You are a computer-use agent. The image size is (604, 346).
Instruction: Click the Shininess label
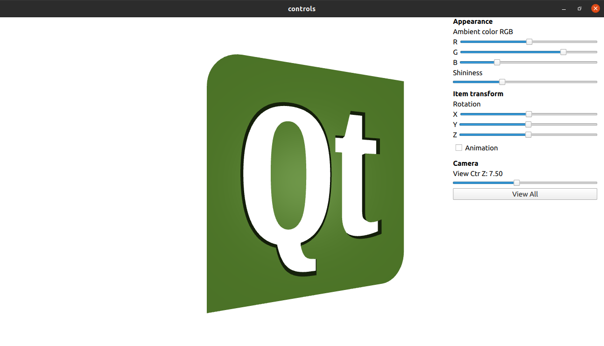[468, 73]
